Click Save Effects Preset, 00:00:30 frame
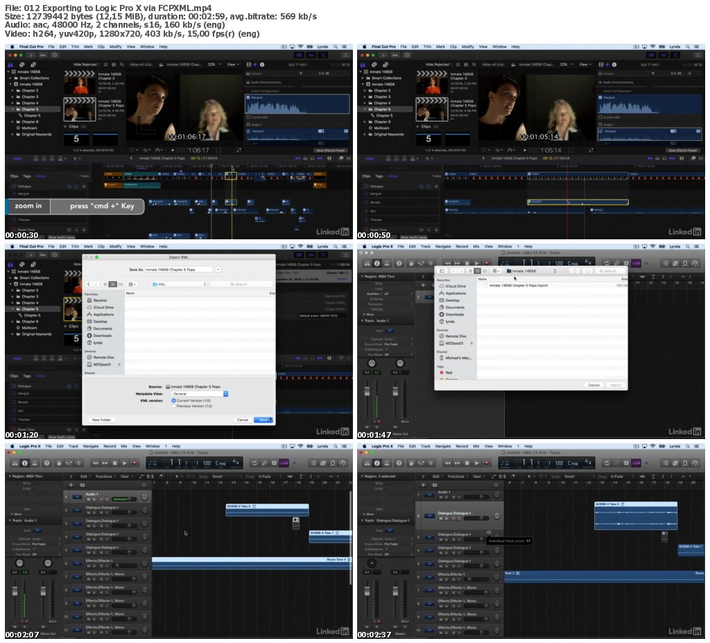 click(x=330, y=151)
